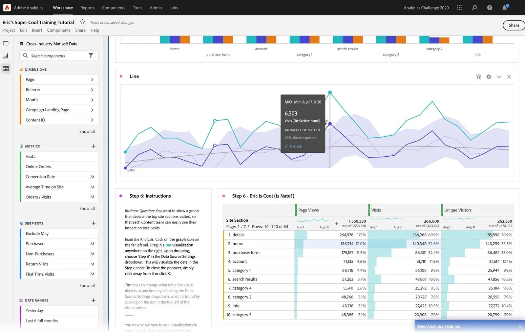Open search from the magnifier icon
The width and height of the screenshot is (525, 333).
tap(474, 8)
